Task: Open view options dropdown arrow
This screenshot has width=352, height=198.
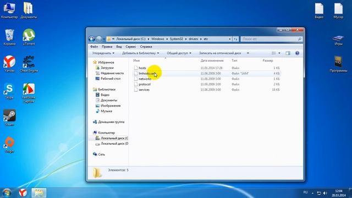Action: [x=279, y=53]
